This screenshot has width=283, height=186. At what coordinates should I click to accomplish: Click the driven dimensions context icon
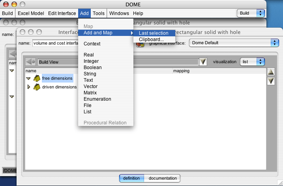[37, 87]
